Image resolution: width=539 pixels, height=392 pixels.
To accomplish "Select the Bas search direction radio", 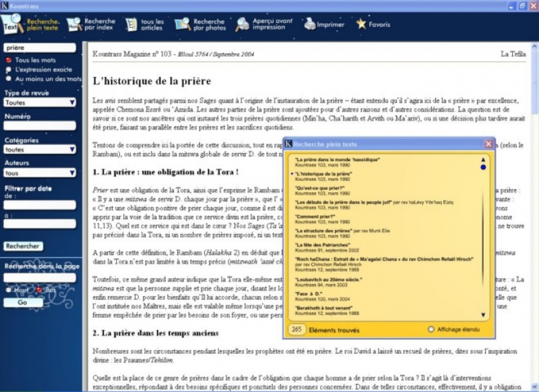I will click(39, 290).
